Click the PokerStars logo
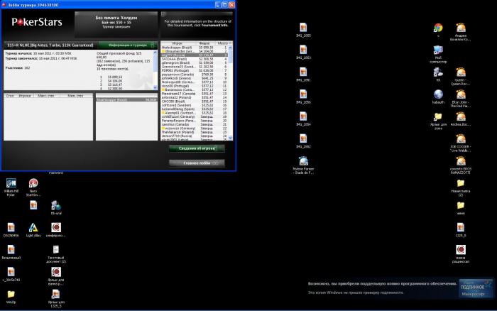The height and width of the screenshot is (311, 497). coord(37,22)
